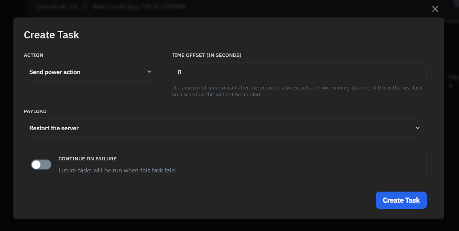
Task: Select the 'Send power action' option text
Action: point(55,72)
